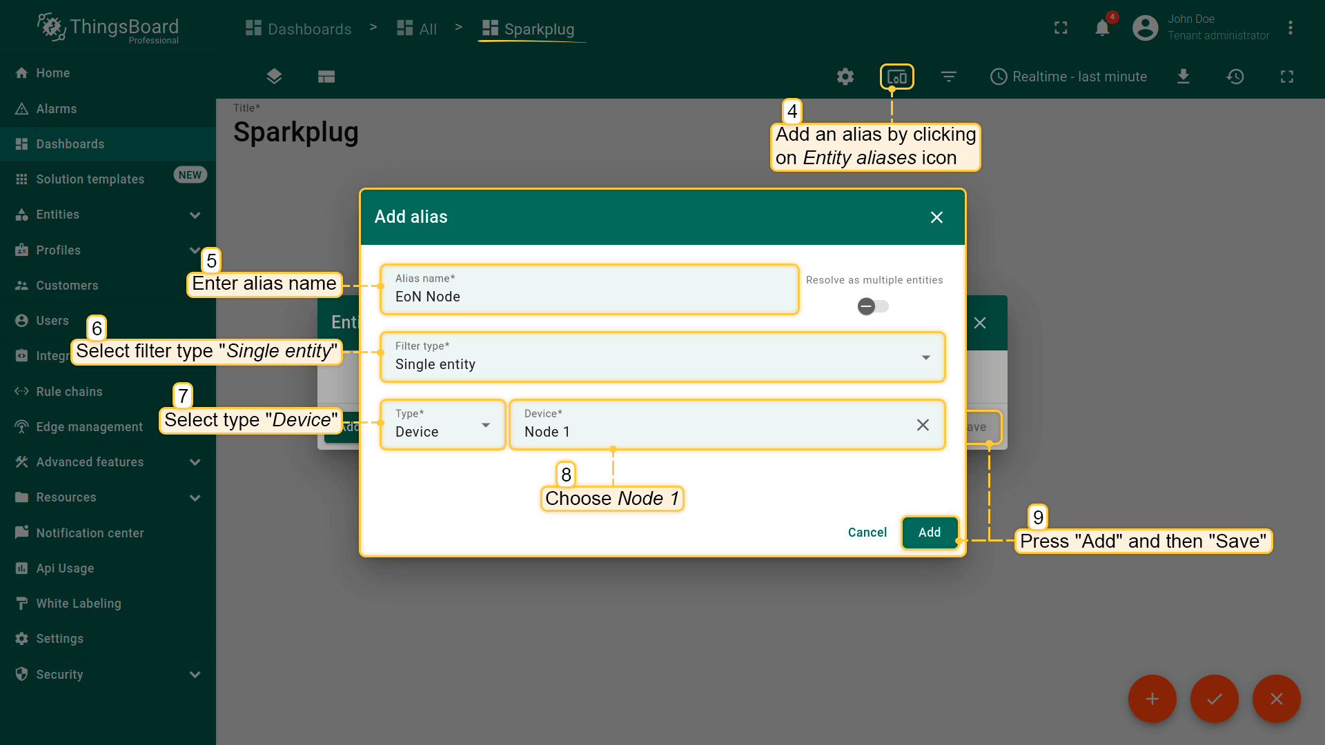Click the Alias name input field
The width and height of the screenshot is (1325, 745).
[589, 297]
